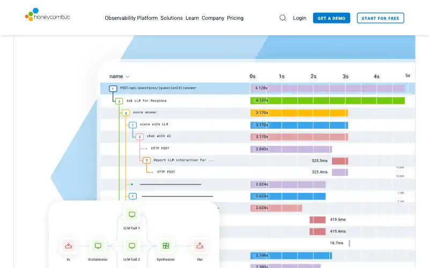Open the Observability Platform menu

click(131, 18)
